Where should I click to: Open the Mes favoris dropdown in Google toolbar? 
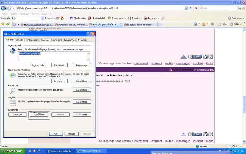[78, 18]
